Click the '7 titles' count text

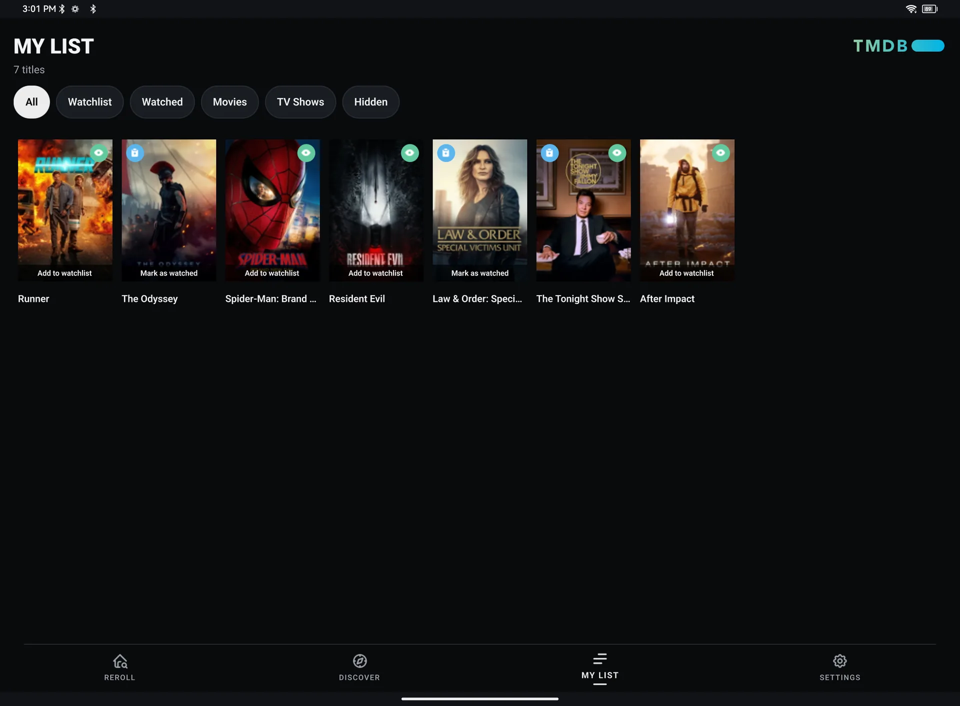29,70
